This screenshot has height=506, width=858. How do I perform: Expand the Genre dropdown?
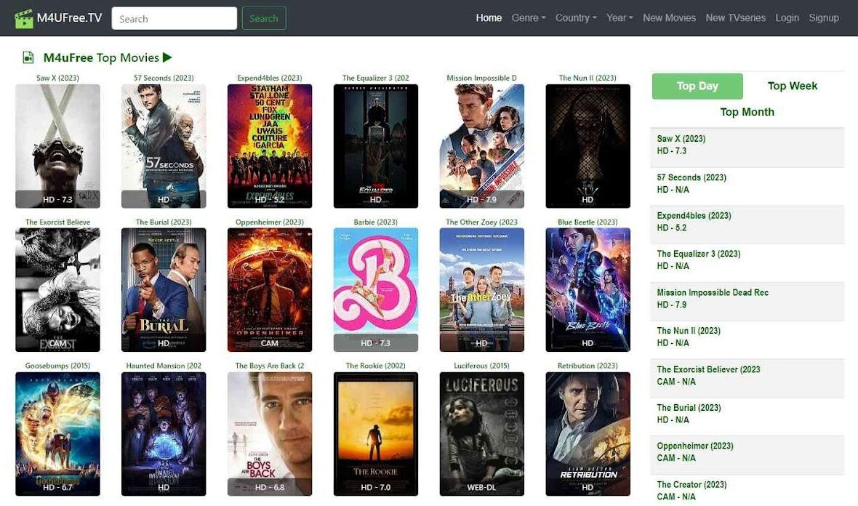(x=529, y=18)
